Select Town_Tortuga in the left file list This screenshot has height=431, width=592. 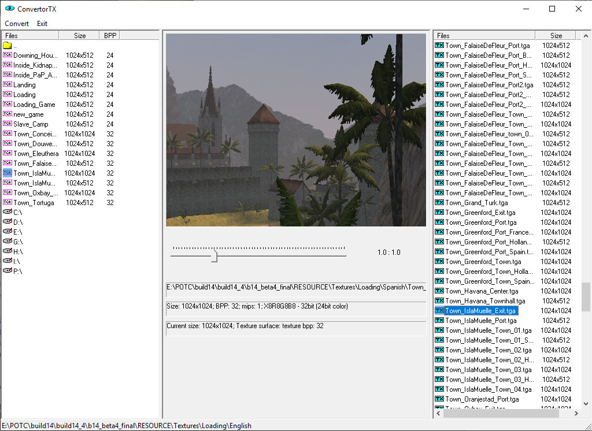click(34, 203)
